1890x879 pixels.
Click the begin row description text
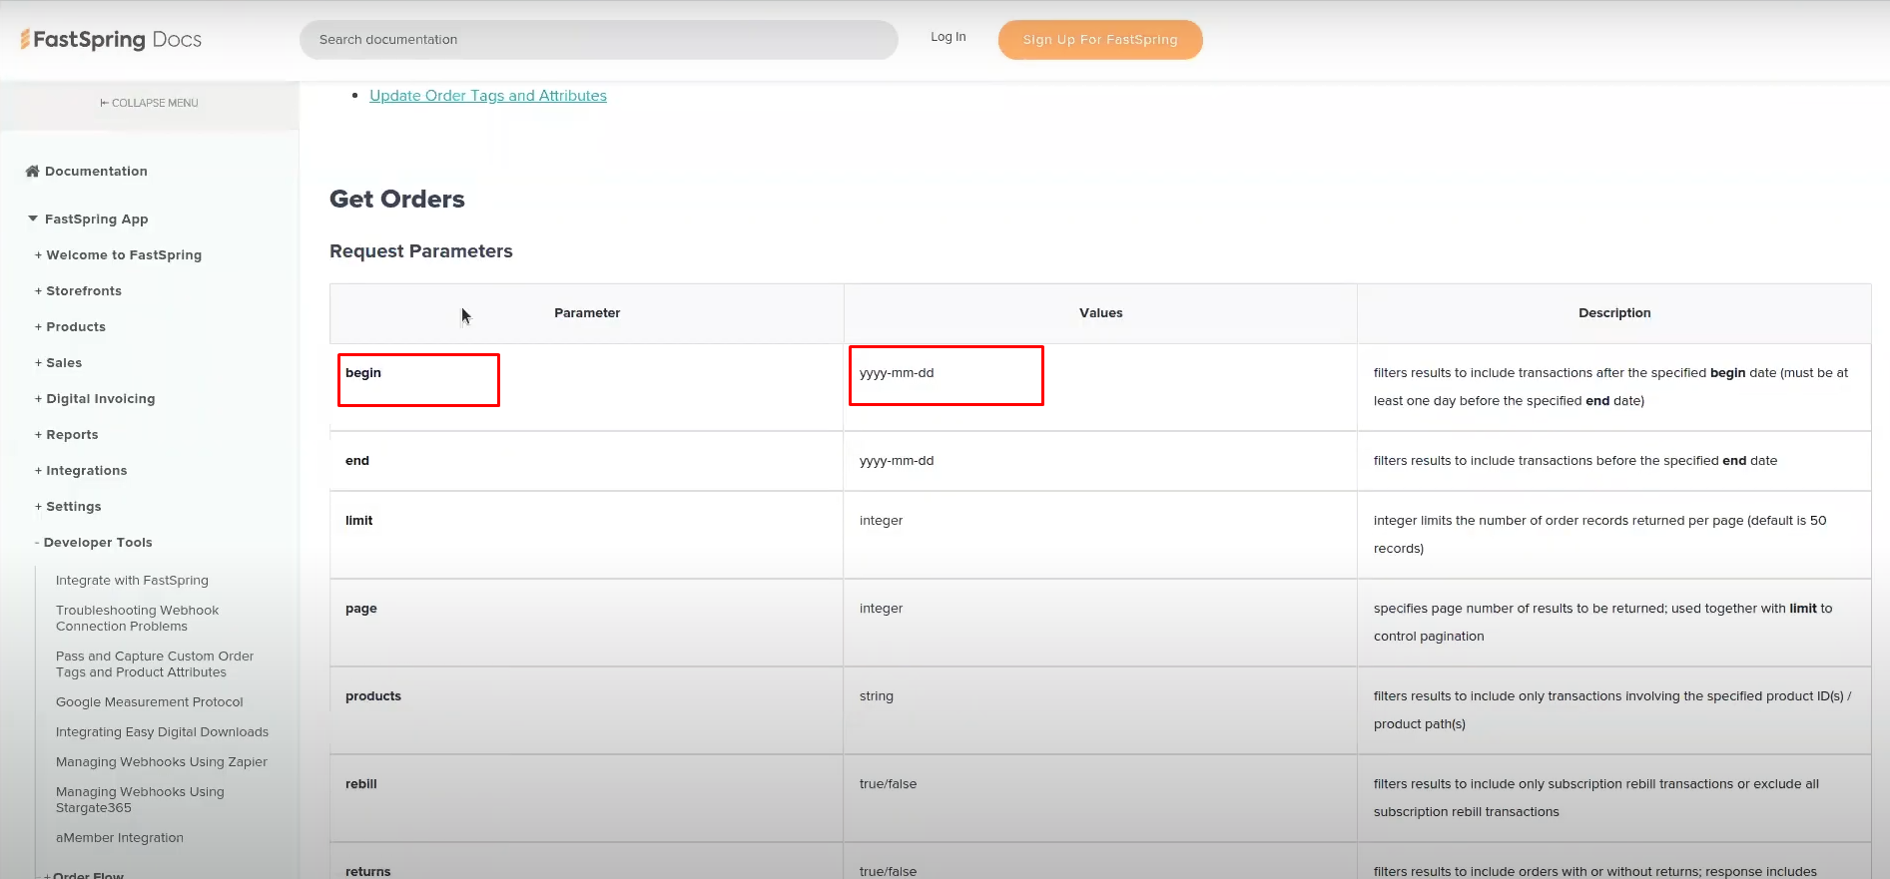1610,387
